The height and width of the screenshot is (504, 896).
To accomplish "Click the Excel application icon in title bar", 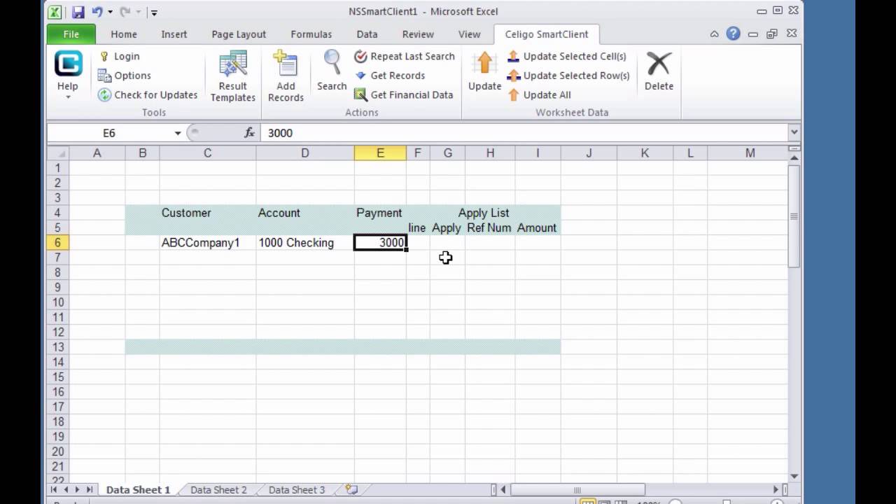I will point(55,12).
